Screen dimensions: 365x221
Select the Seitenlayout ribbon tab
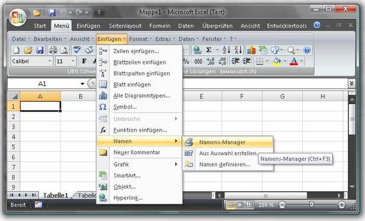tap(125, 26)
